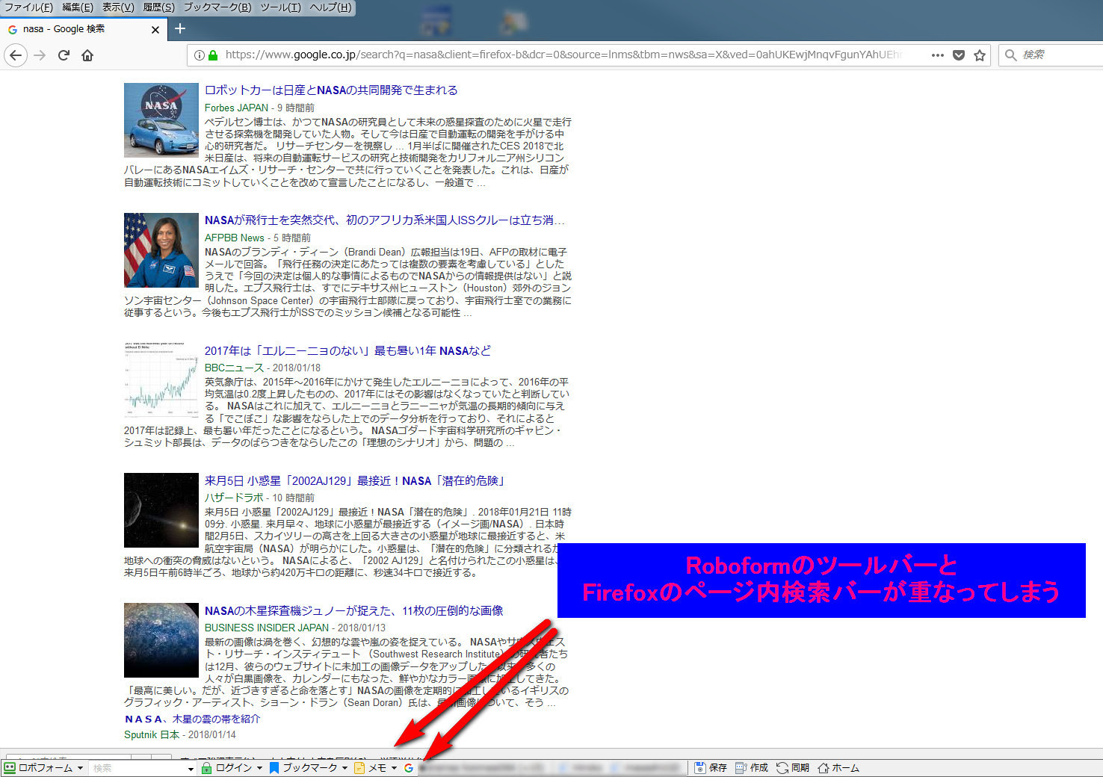Click RoboForm 作成 create button
Screen dimensions: 1103x777
(x=752, y=768)
